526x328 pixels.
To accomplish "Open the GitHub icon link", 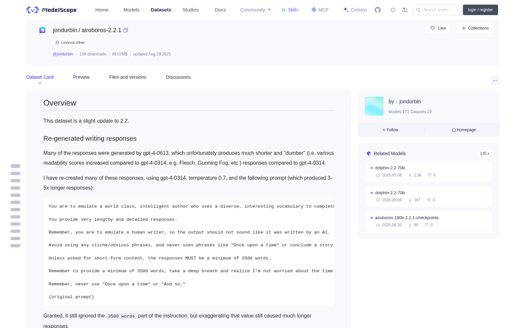I will coord(378,10).
